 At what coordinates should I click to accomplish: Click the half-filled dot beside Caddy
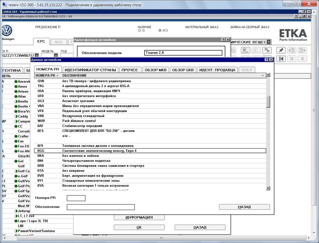16,116
